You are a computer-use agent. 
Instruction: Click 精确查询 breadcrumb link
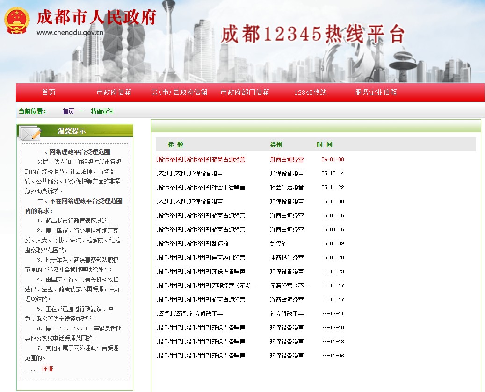[102, 111]
